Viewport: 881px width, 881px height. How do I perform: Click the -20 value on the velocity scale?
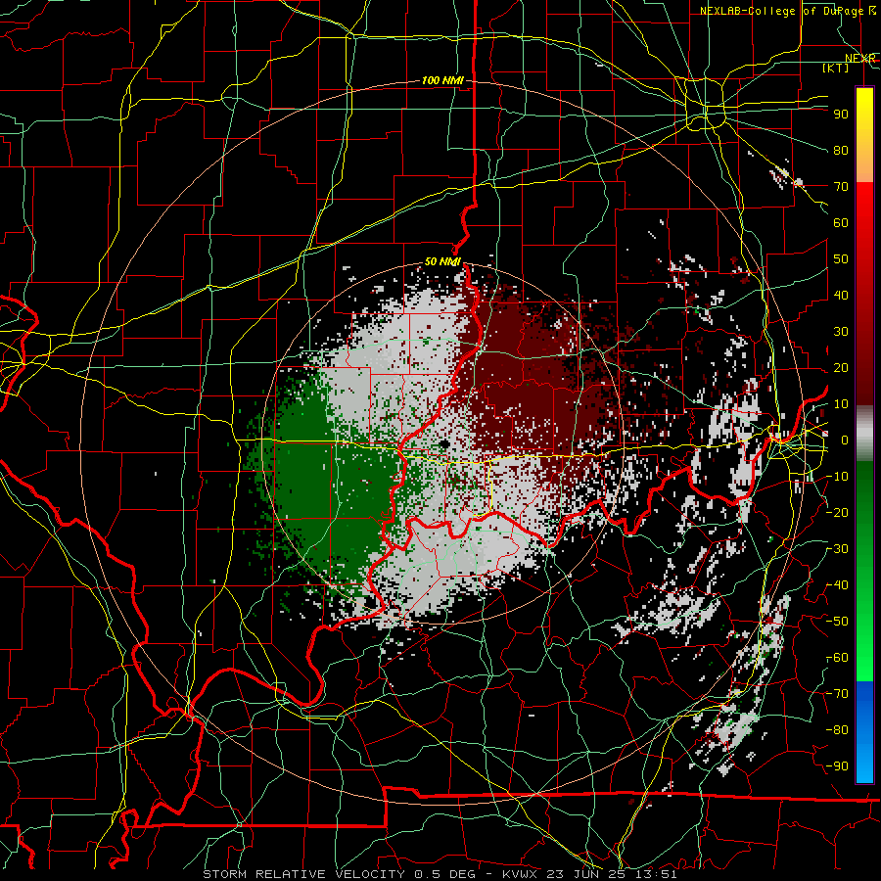(x=837, y=512)
